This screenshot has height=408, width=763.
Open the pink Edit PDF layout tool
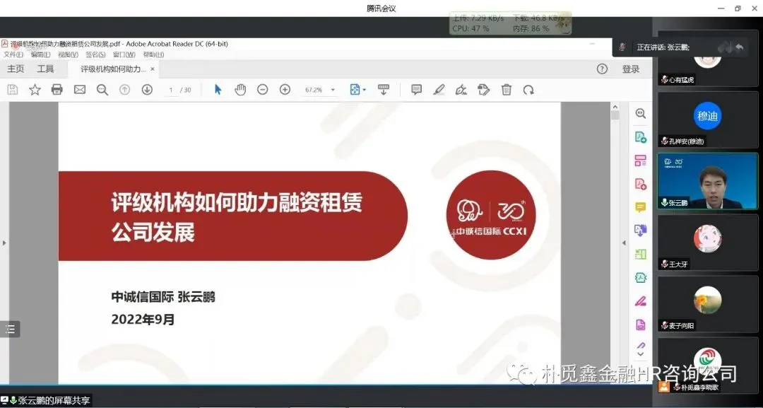(x=641, y=161)
